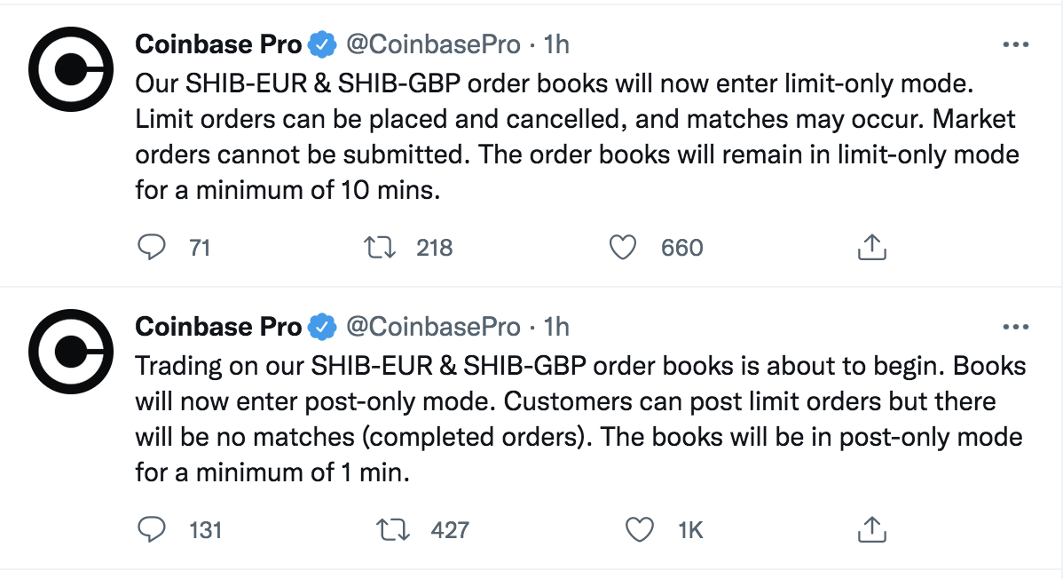Viewport: 1063px width, 579px height.
Task: Click Coinbase Pro name on first tweet
Action: coord(218,44)
